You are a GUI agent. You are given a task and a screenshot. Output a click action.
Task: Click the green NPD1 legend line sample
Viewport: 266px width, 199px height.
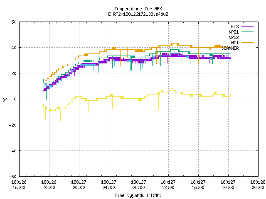[x=248, y=32]
